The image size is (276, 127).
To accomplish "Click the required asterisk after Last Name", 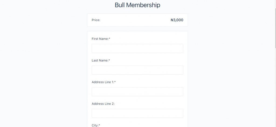I will coord(109,60).
